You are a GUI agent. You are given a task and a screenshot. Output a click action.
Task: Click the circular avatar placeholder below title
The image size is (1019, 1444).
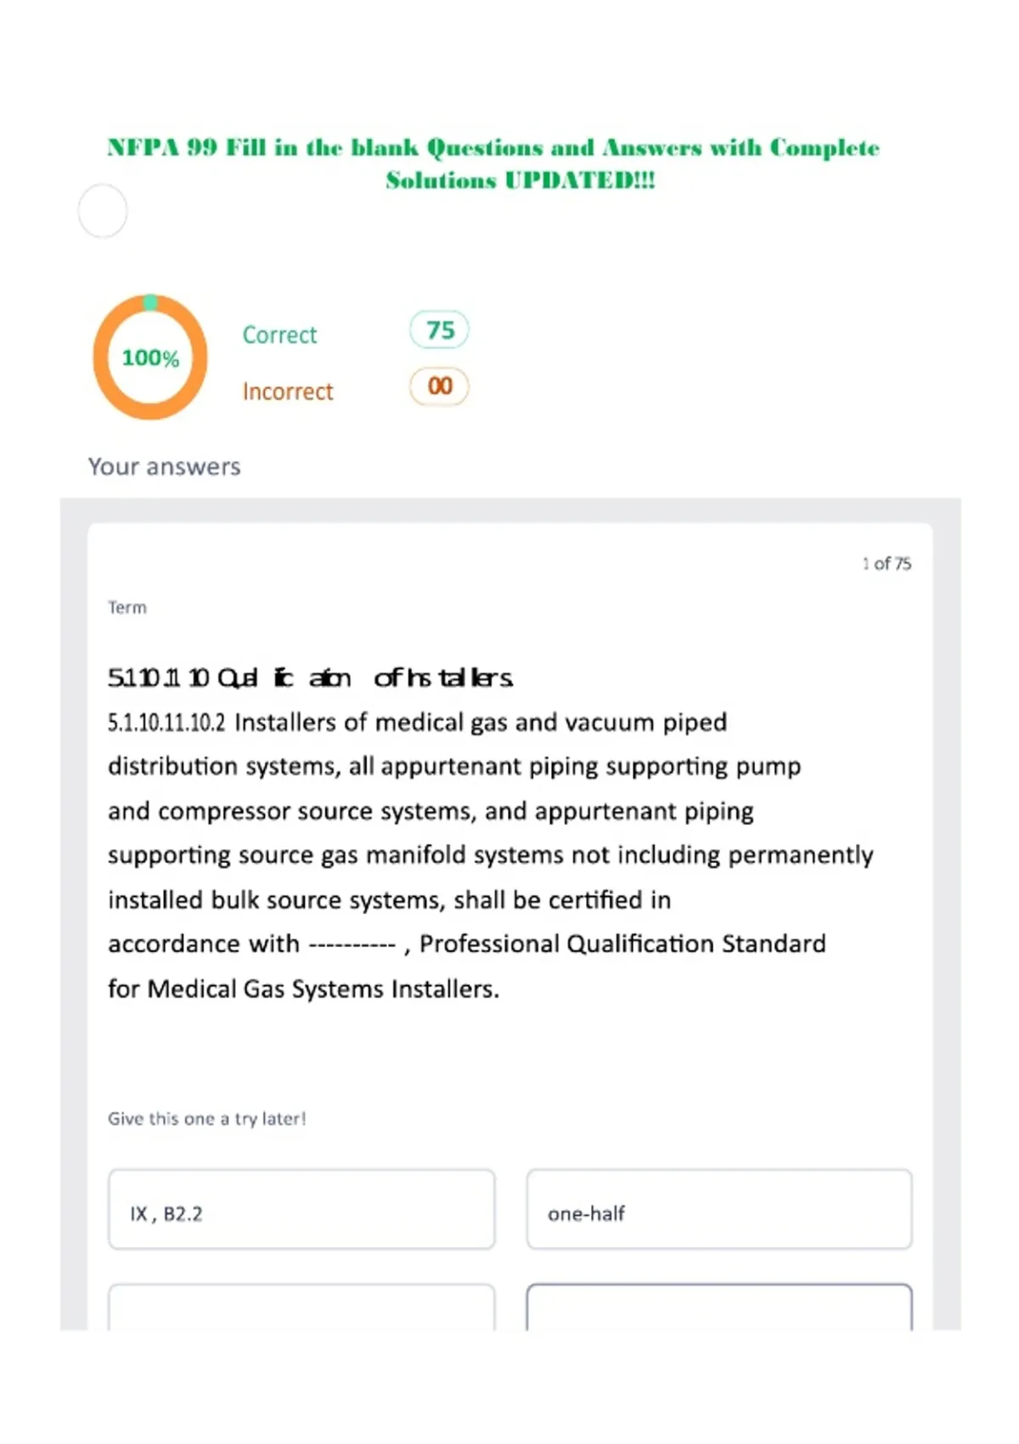(x=103, y=211)
